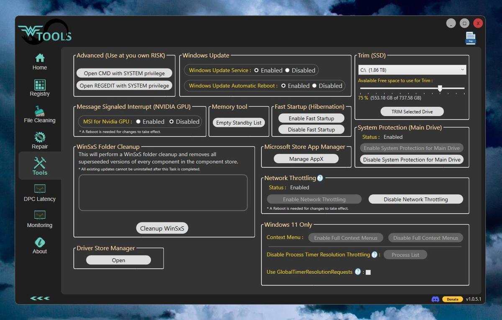
Task: Set MSI for Nvidia GPU to Disabled
Action: (172, 122)
